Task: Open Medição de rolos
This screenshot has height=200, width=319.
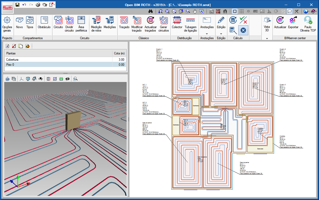Action: [x=96, y=24]
